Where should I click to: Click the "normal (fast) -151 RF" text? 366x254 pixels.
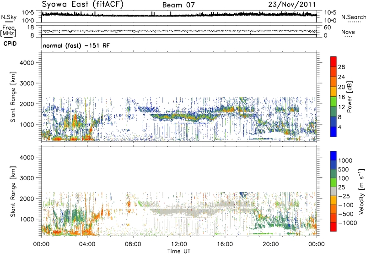coord(76,45)
